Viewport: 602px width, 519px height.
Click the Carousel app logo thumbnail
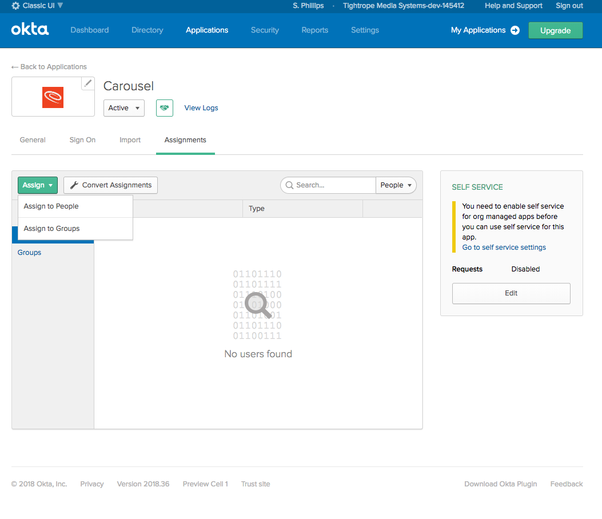(53, 97)
